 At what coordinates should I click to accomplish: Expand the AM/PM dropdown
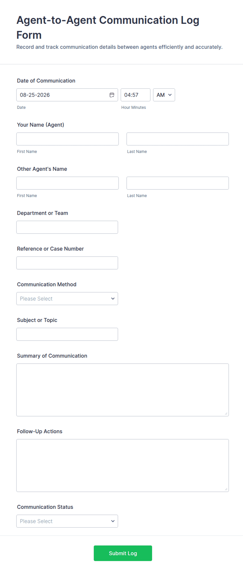(164, 95)
